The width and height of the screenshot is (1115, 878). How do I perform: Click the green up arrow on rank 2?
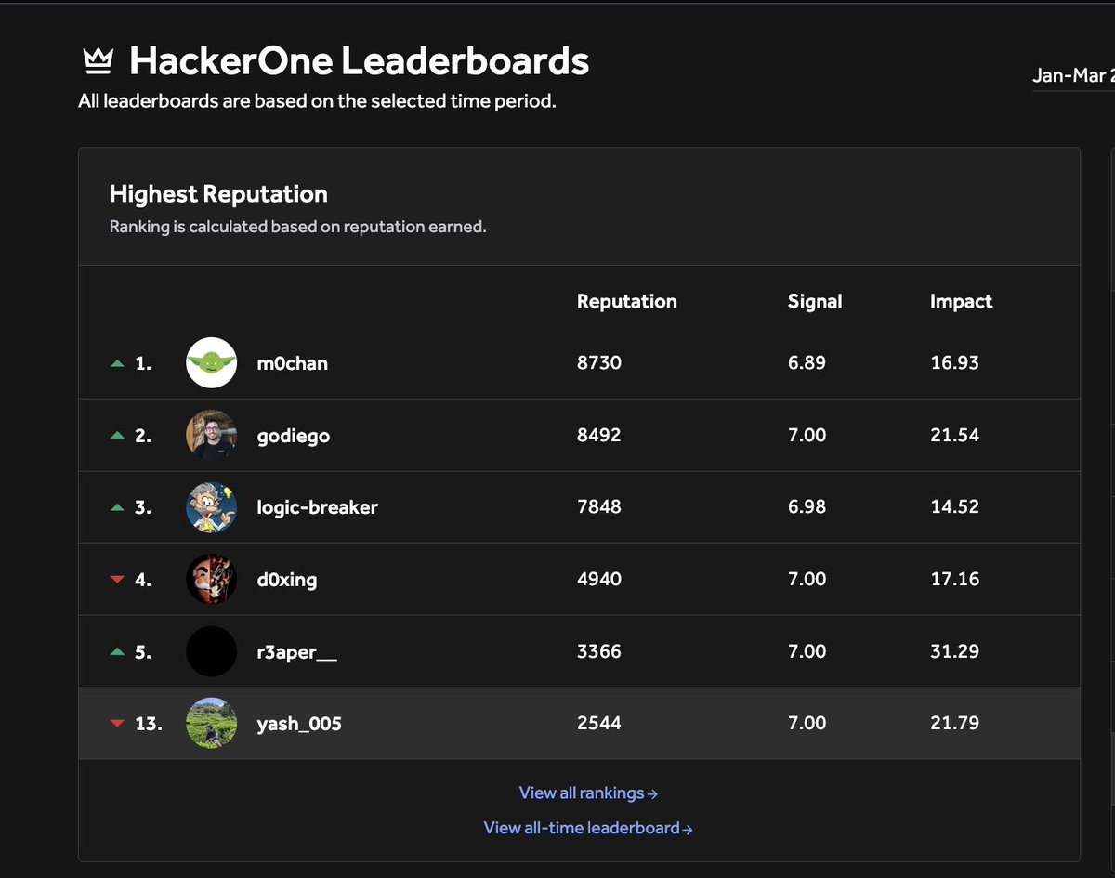117,435
